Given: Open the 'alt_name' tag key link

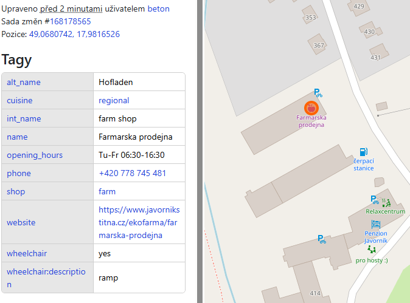Looking at the screenshot, I should tap(24, 82).
